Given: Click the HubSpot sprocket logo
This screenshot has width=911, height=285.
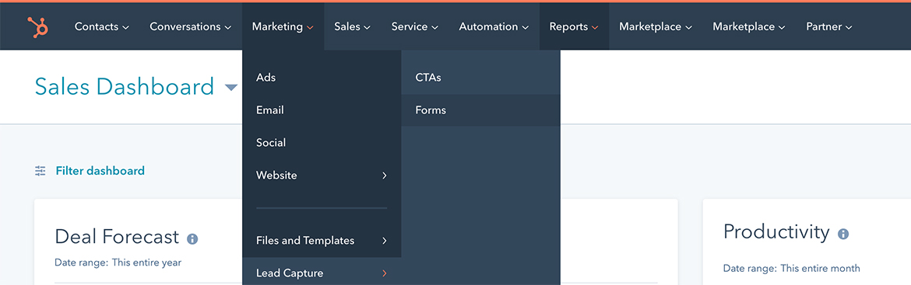Looking at the screenshot, I should click(x=38, y=26).
